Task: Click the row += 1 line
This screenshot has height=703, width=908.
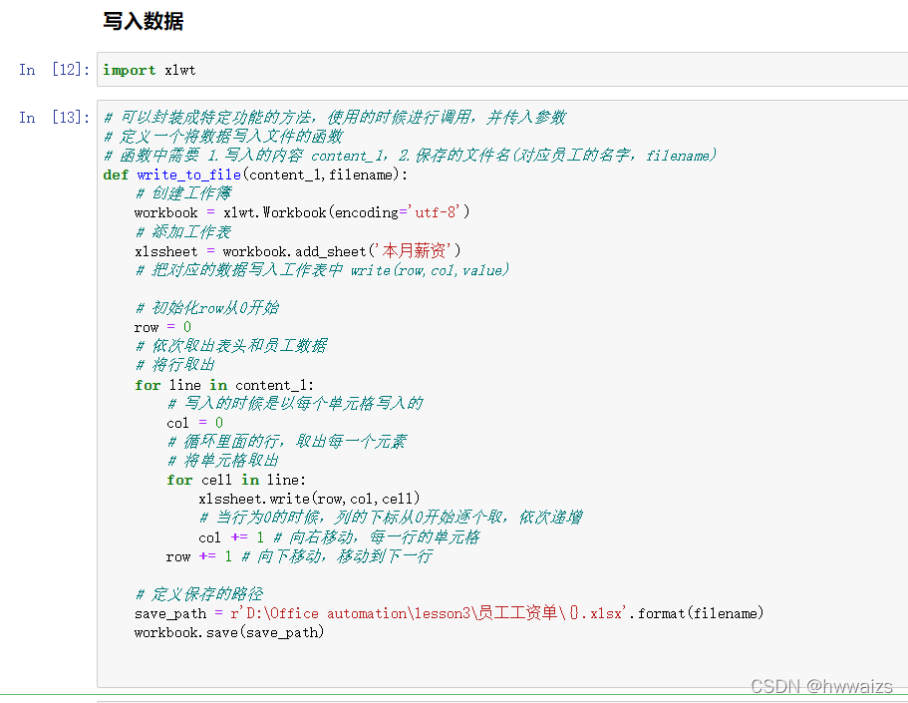Action: pyautogui.click(x=299, y=556)
